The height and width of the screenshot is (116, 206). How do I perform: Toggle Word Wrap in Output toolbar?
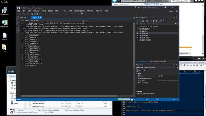pyautogui.click(x=87, y=21)
